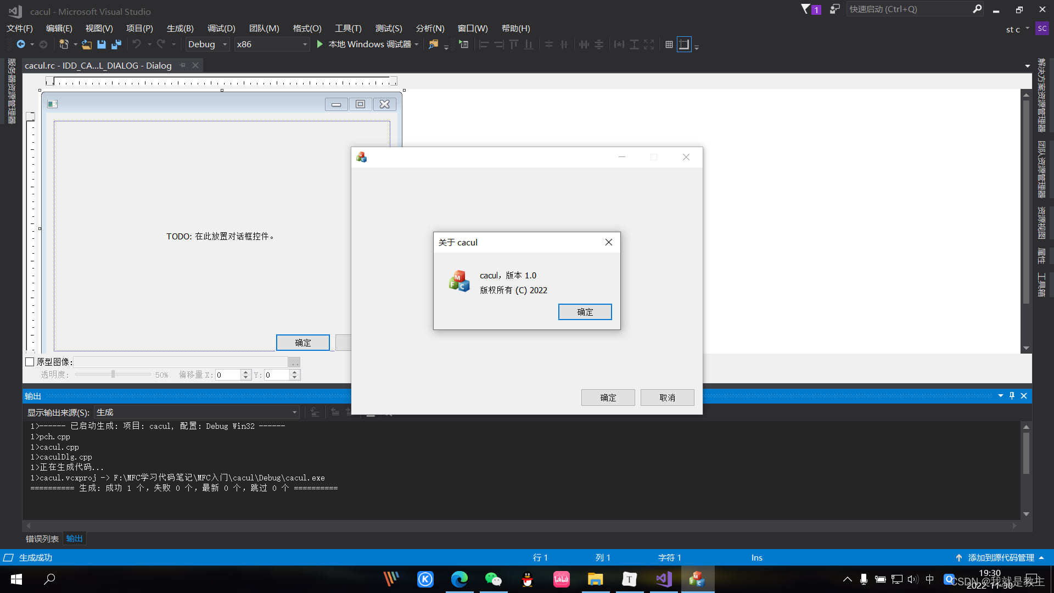Click 确定 in the 关于 cacul dialog
The height and width of the screenshot is (593, 1054).
(x=585, y=312)
